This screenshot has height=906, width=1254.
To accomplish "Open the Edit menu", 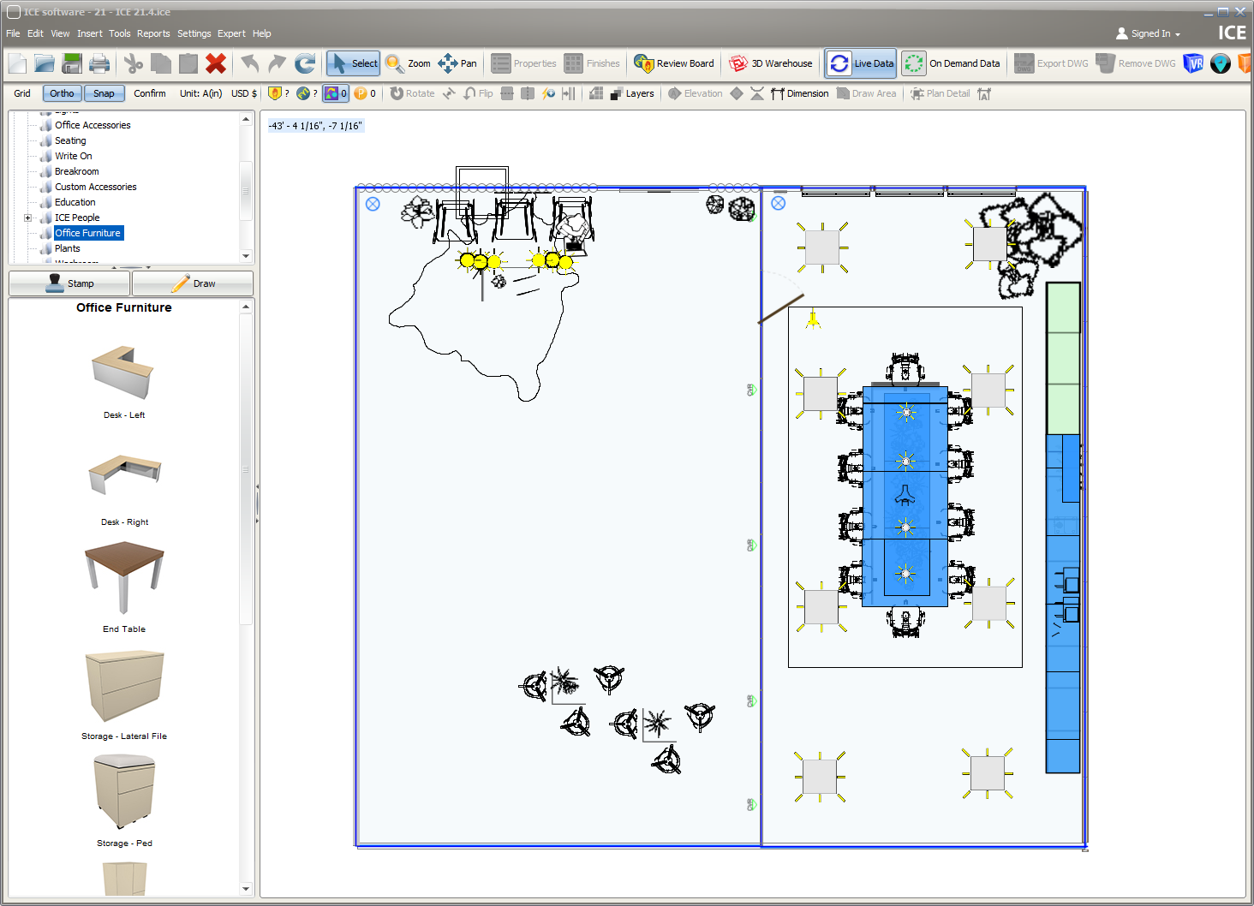I will 35,33.
